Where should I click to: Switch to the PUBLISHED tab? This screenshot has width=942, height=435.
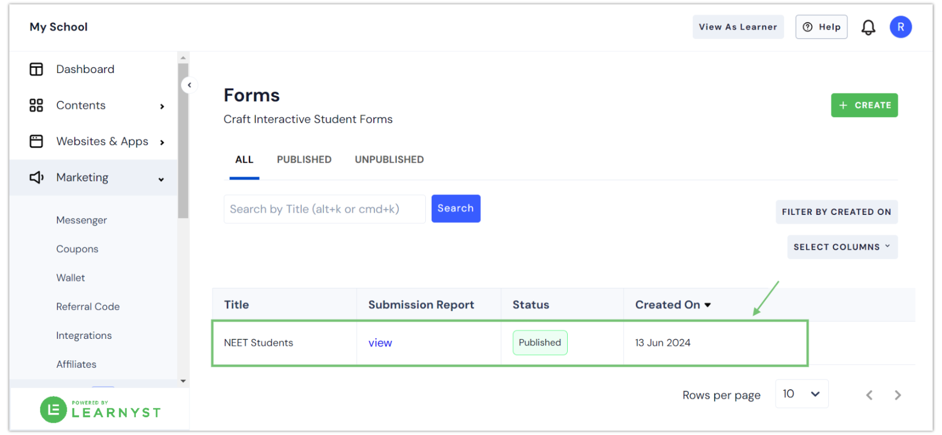(304, 159)
